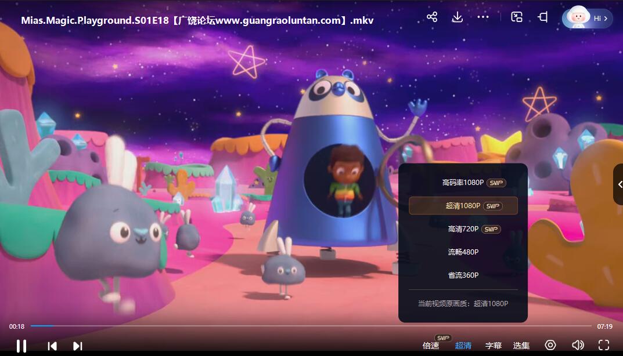The width and height of the screenshot is (623, 356).
Task: Click the rotate screen icon in the top bar
Action: click(543, 17)
